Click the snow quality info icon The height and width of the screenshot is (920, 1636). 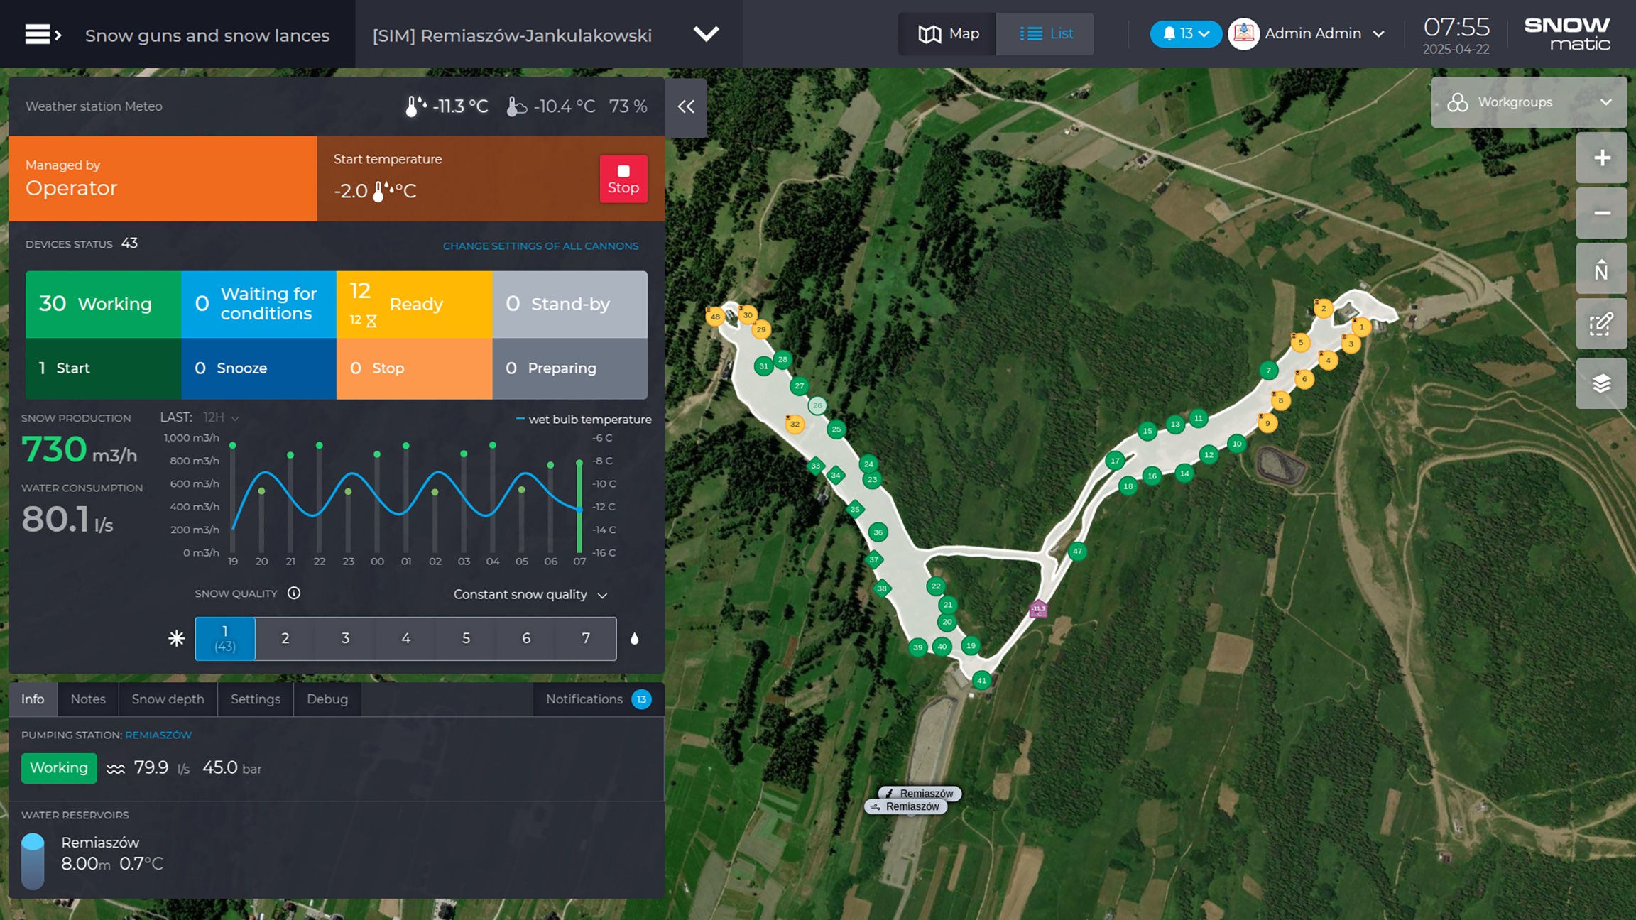pos(294,593)
